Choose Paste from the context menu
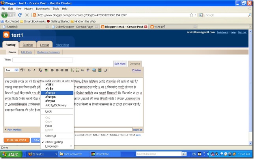 pyautogui.click(x=57, y=126)
